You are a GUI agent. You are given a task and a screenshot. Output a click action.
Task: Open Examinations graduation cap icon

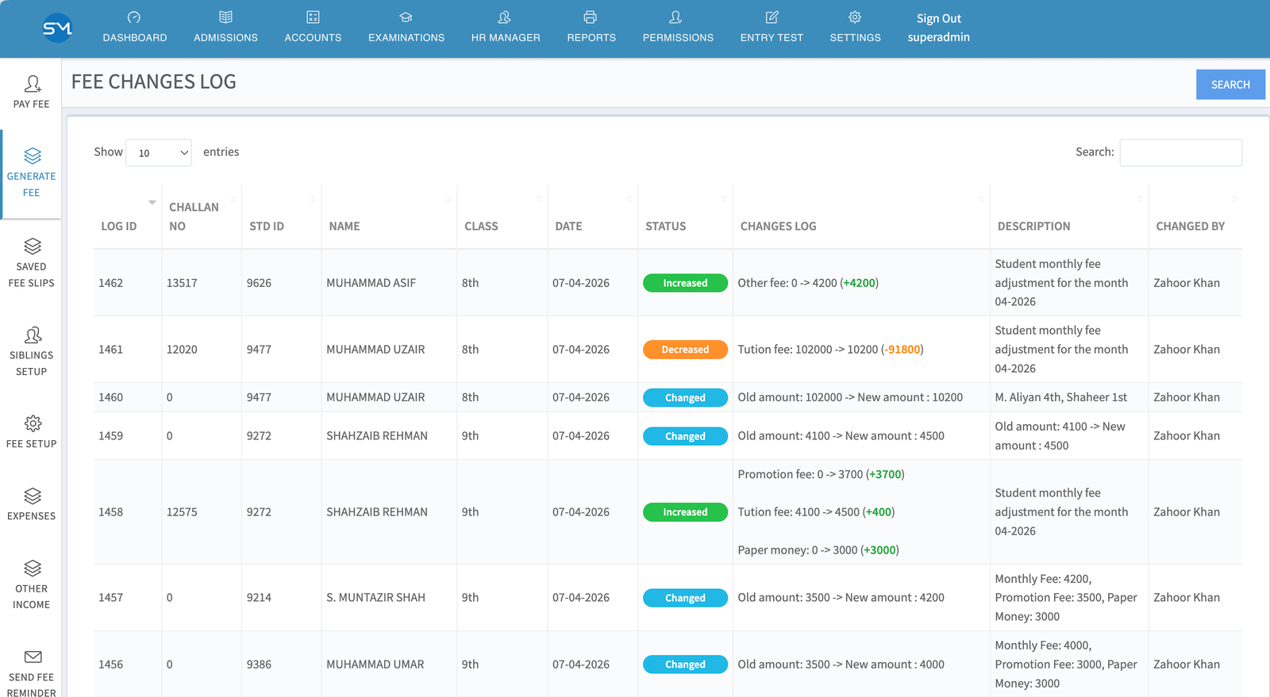406,17
